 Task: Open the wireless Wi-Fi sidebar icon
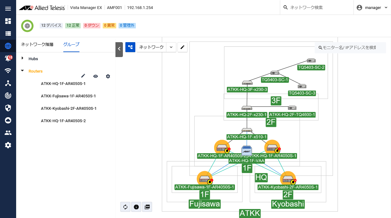pos(8,71)
